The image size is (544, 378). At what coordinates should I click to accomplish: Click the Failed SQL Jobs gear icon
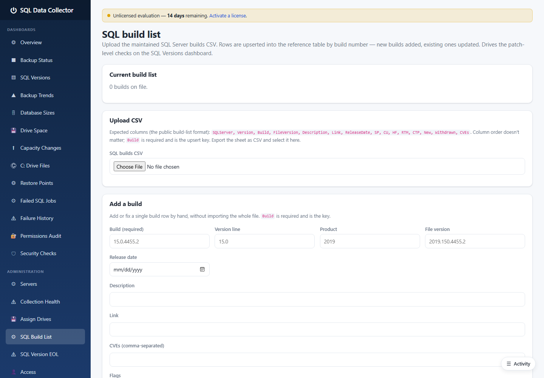point(14,201)
